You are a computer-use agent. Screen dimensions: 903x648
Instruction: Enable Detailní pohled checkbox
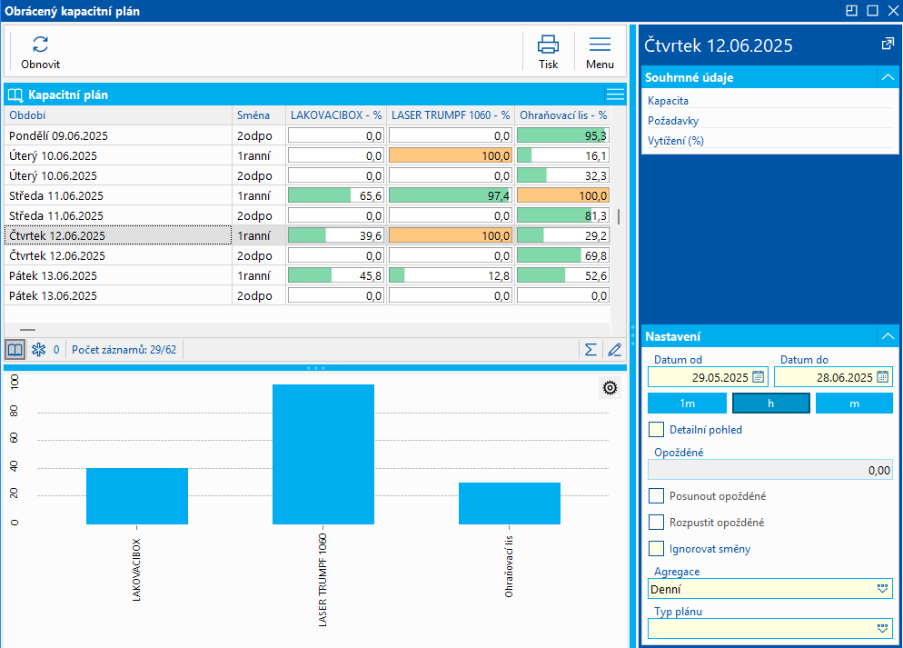click(x=656, y=430)
